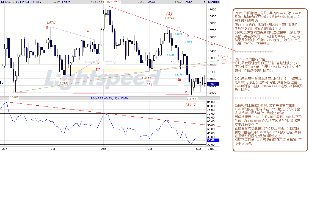Click the 1.6500 price axis label
Viewport: 309px width, 200px height.
click(x=212, y=44)
